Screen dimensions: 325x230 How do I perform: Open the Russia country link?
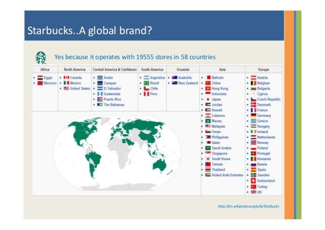262,164
